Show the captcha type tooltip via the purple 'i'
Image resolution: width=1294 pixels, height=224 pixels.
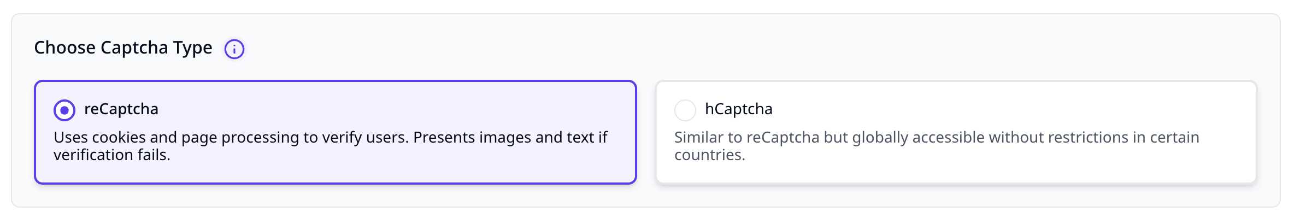click(x=234, y=49)
